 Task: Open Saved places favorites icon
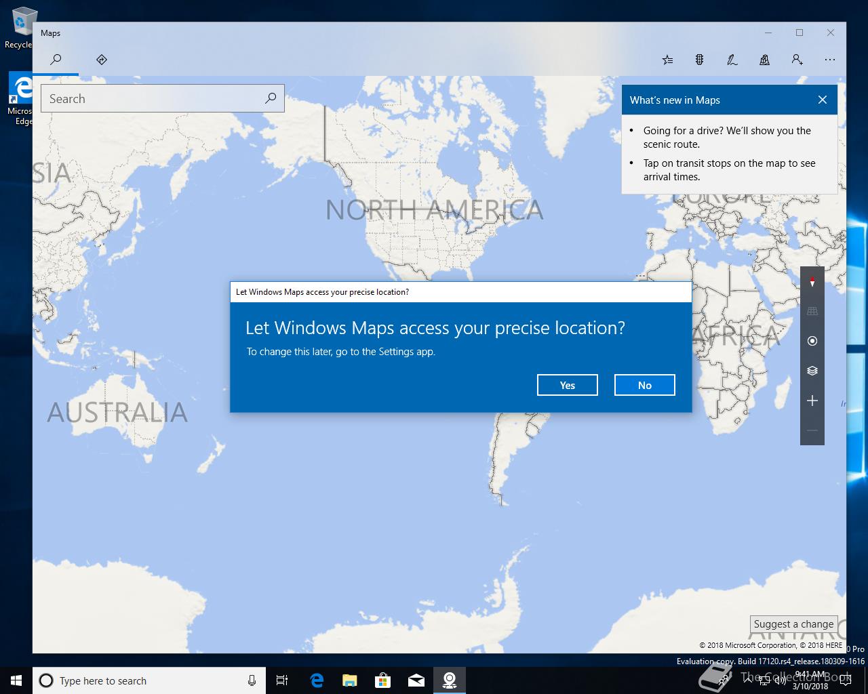pyautogui.click(x=667, y=60)
